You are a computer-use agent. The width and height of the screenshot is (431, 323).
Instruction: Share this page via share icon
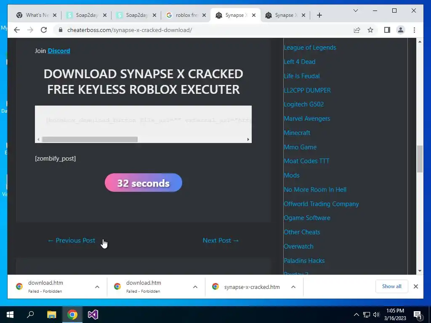357,30
